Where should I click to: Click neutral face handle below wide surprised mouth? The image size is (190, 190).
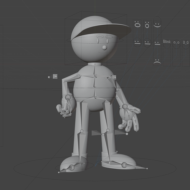coord(137,42)
